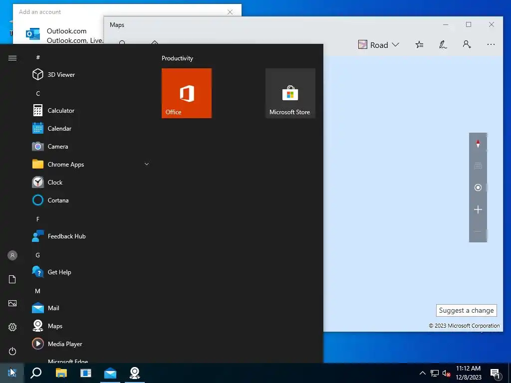
Task: Select the Windows Ink pen tool in Maps
Action: pos(443,44)
